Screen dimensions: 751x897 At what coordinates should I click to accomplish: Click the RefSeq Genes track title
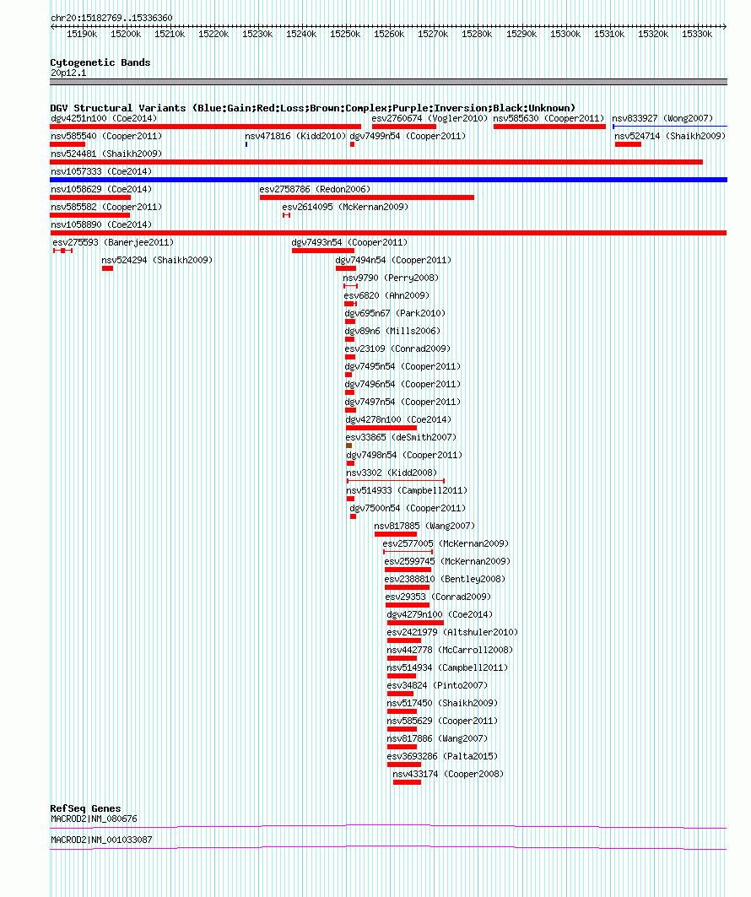[x=85, y=808]
